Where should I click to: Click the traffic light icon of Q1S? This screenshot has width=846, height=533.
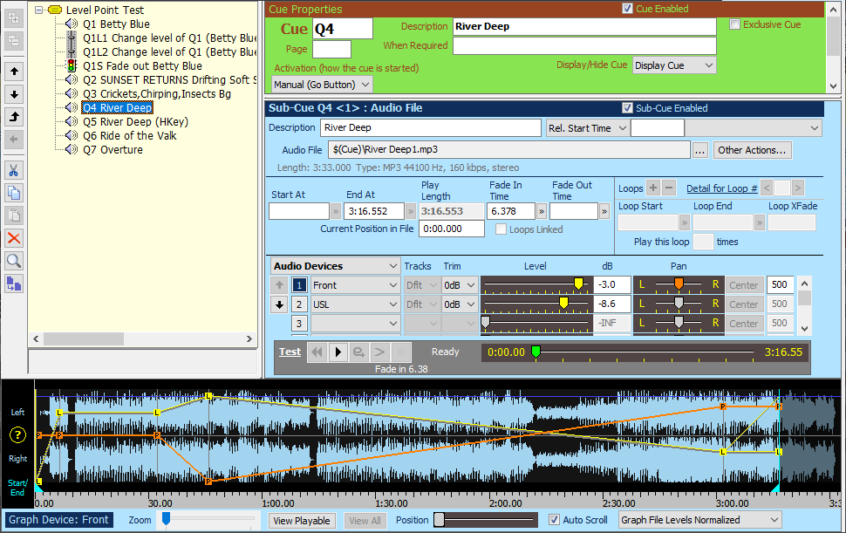coord(72,65)
